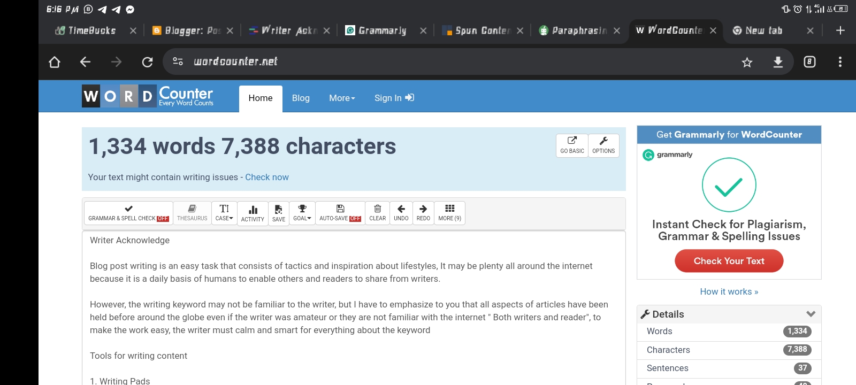Toggle Auto-Save off switch
The width and height of the screenshot is (856, 385).
(355, 219)
